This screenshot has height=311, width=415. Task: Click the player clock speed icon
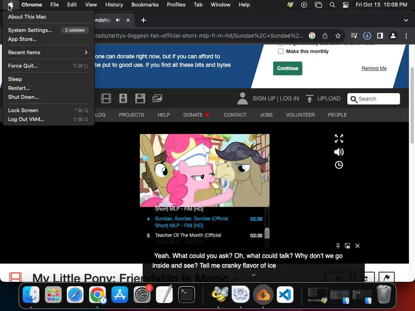339,165
